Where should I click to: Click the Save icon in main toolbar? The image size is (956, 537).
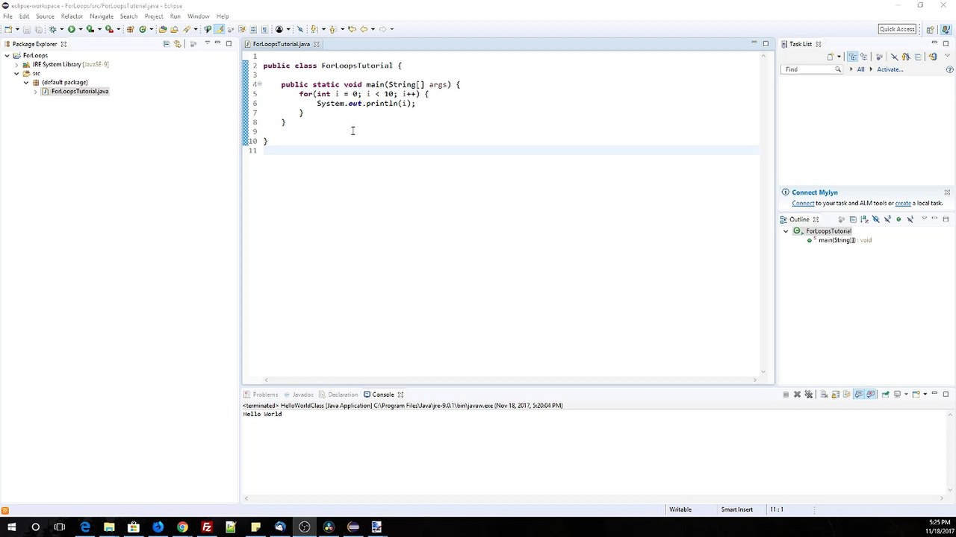(27, 29)
